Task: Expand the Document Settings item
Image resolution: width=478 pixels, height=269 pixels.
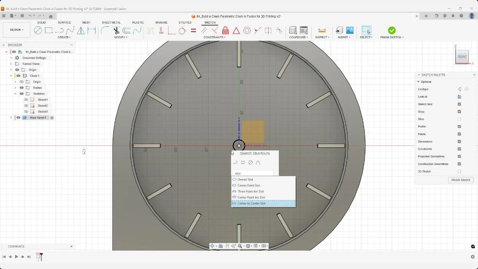Action: click(x=11, y=57)
